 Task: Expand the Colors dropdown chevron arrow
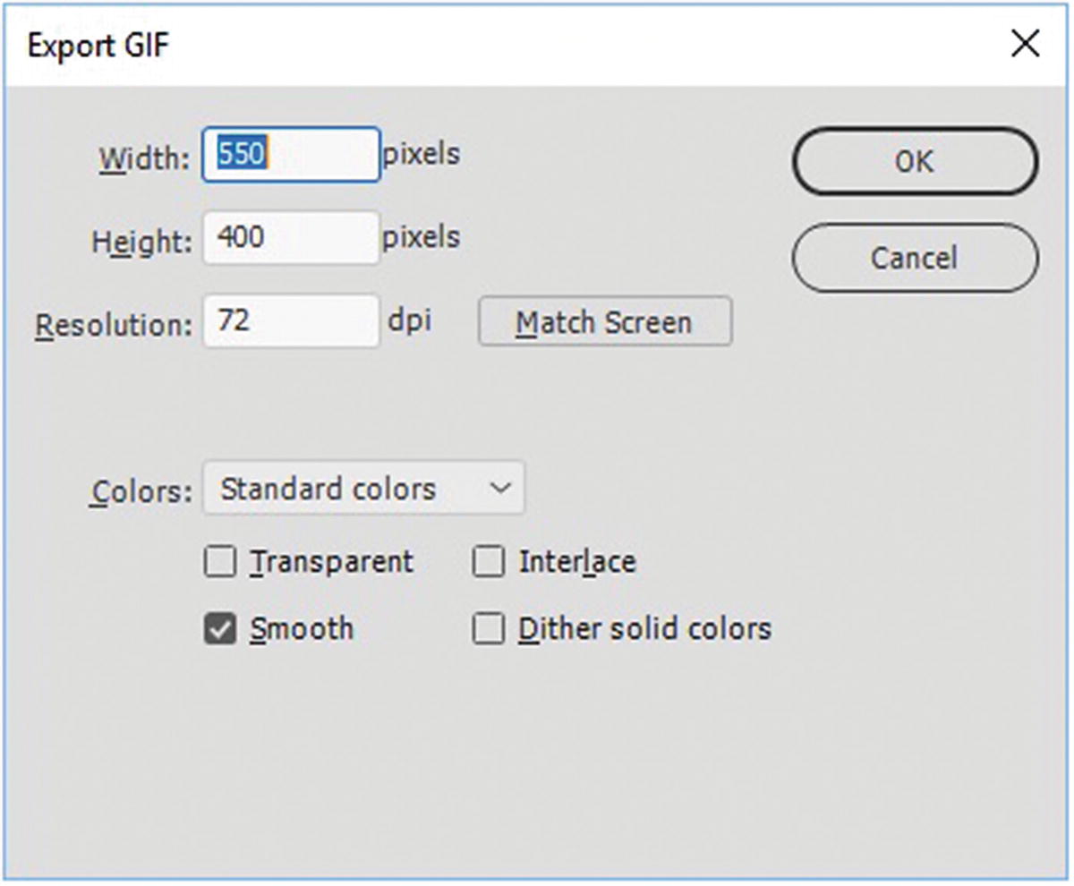point(502,489)
